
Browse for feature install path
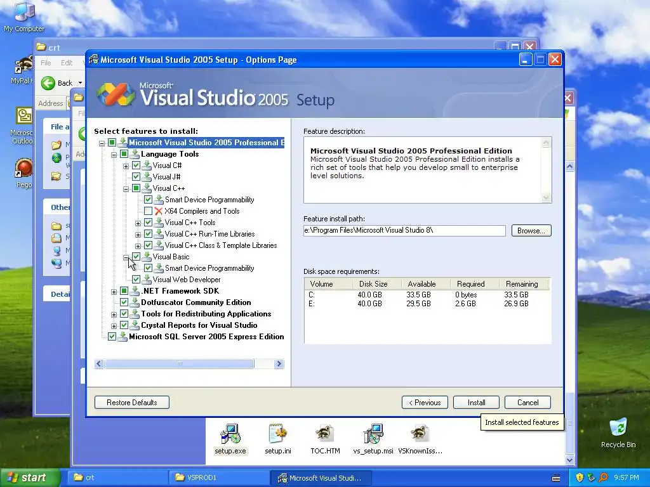tap(531, 231)
